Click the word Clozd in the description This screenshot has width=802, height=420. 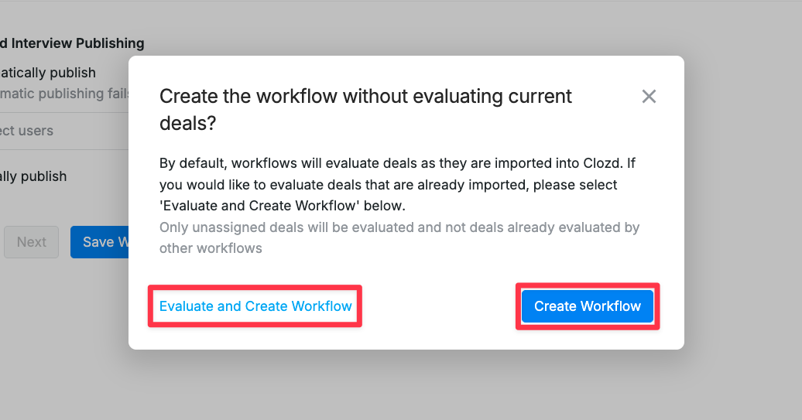(602, 163)
